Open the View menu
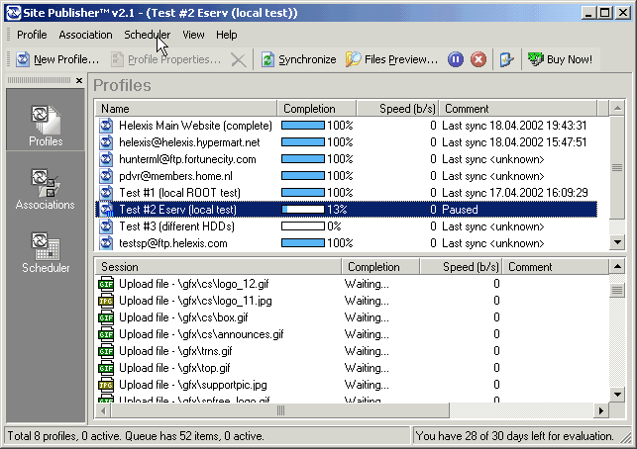Image resolution: width=637 pixels, height=449 pixels. pos(193,35)
